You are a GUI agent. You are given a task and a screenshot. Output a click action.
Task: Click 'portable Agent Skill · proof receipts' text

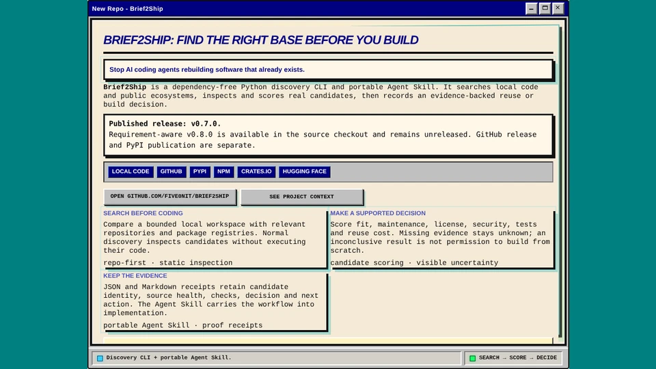tap(183, 325)
